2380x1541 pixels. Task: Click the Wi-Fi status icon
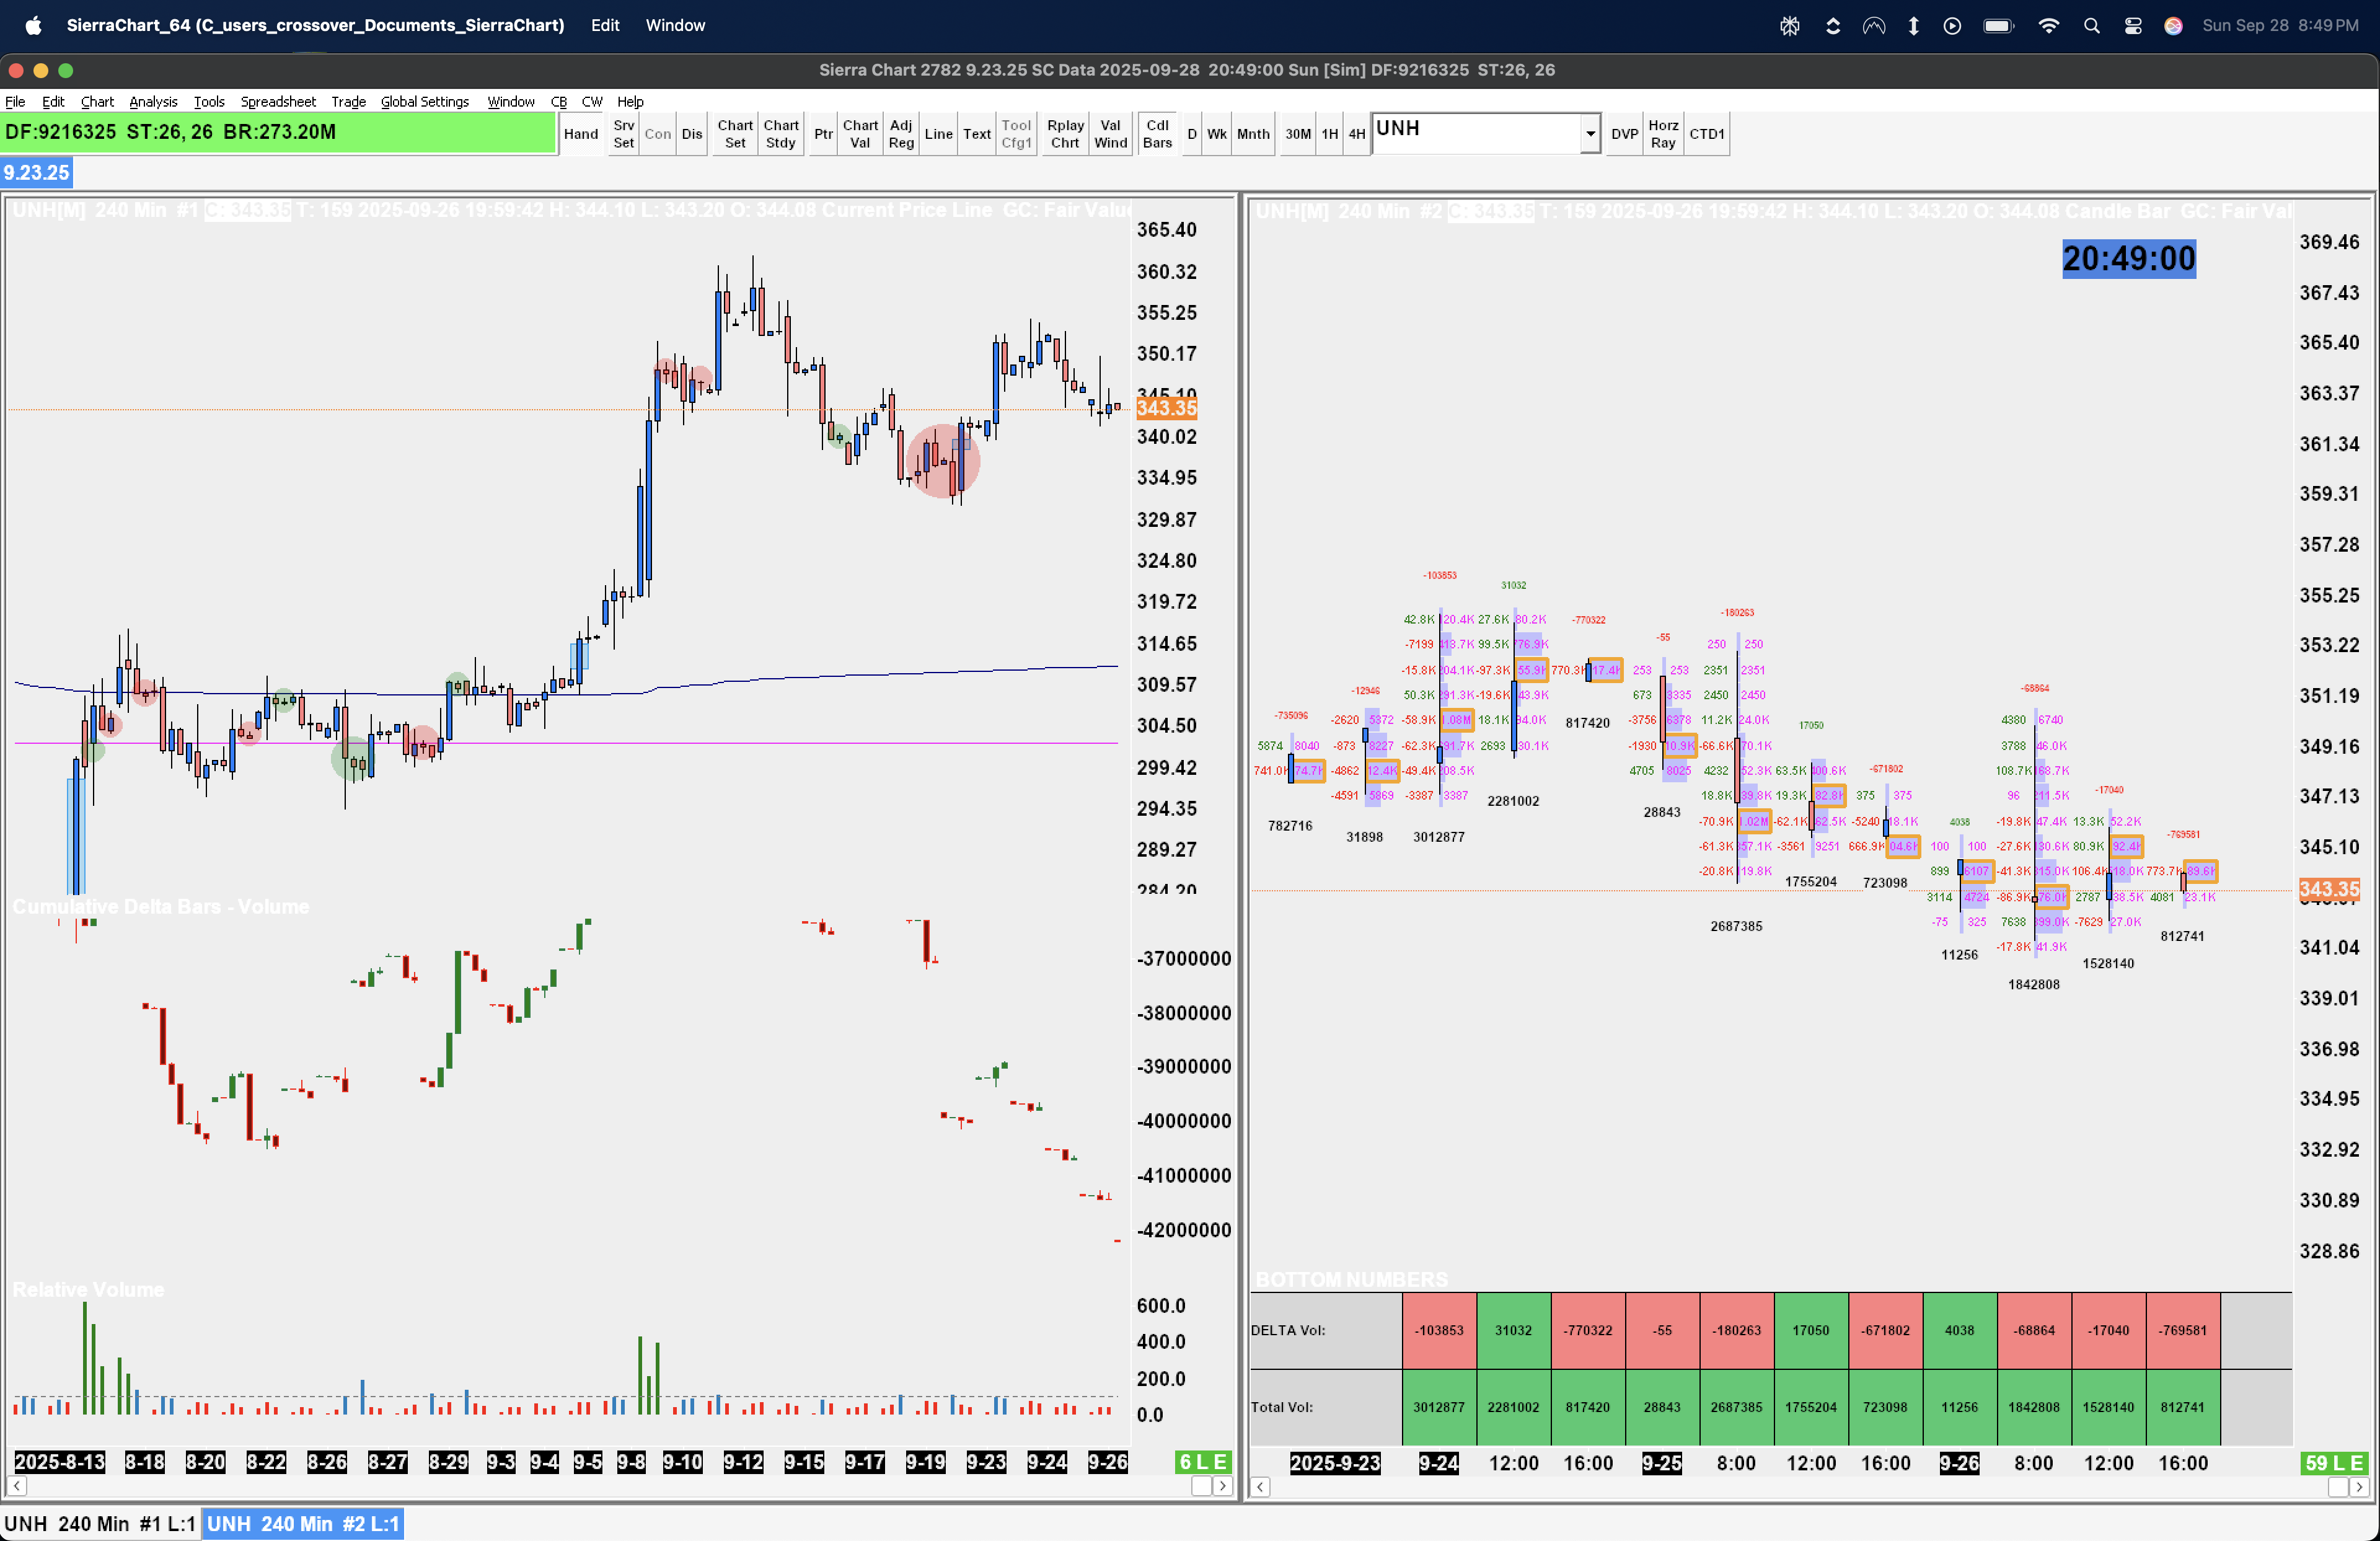[2048, 26]
